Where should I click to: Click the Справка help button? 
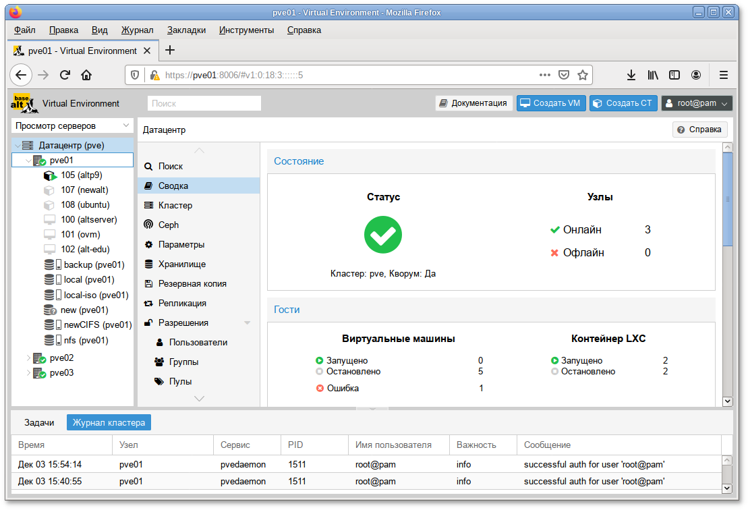pyautogui.click(x=700, y=130)
